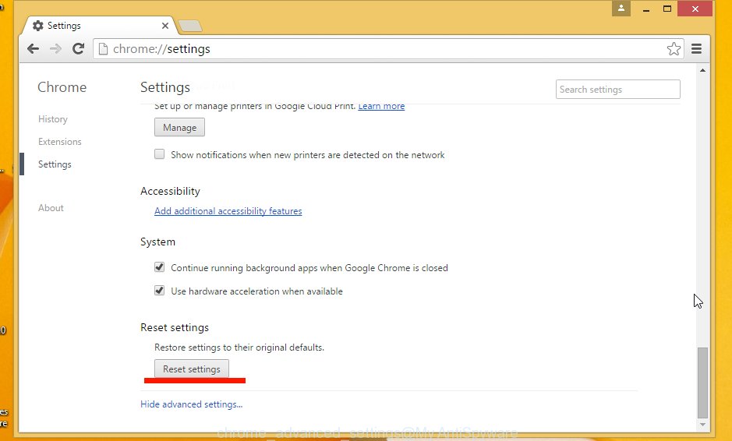Screen dimensions: 732x441
Task: Open About in the sidebar
Action: (x=51, y=208)
